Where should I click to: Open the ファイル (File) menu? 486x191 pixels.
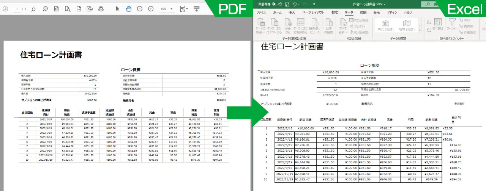pos(261,13)
